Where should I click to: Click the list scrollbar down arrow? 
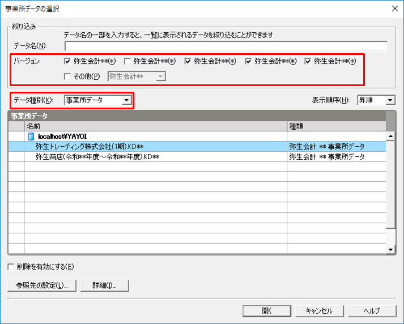tap(390, 250)
